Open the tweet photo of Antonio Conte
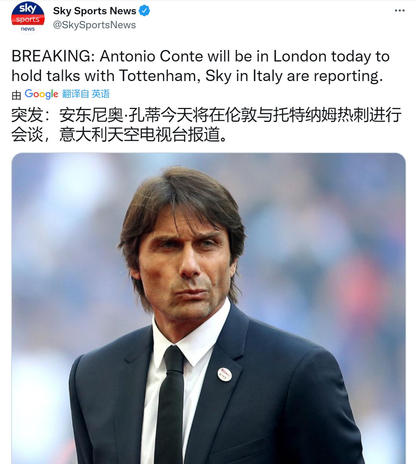Viewport: 416px width, 464px height. pos(208,308)
